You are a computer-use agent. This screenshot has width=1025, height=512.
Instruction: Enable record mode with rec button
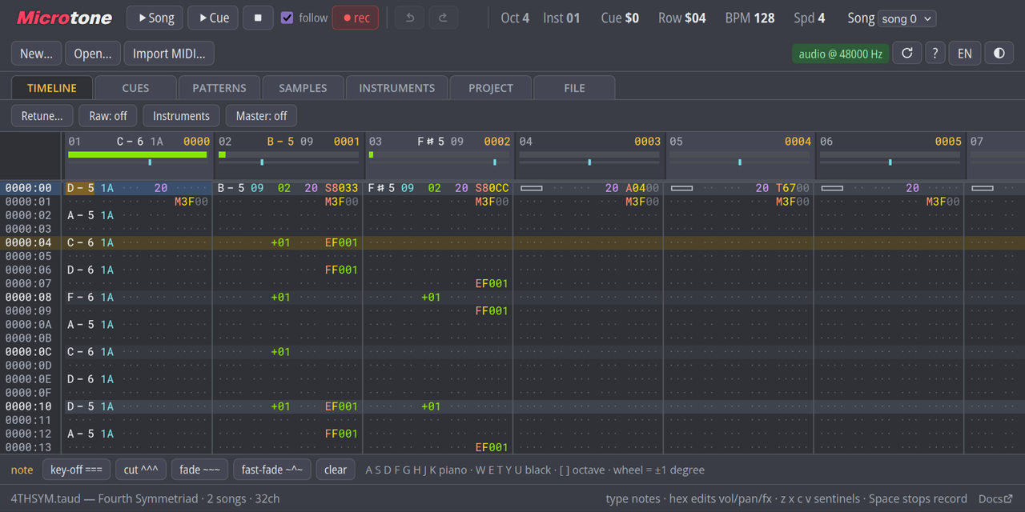point(356,18)
